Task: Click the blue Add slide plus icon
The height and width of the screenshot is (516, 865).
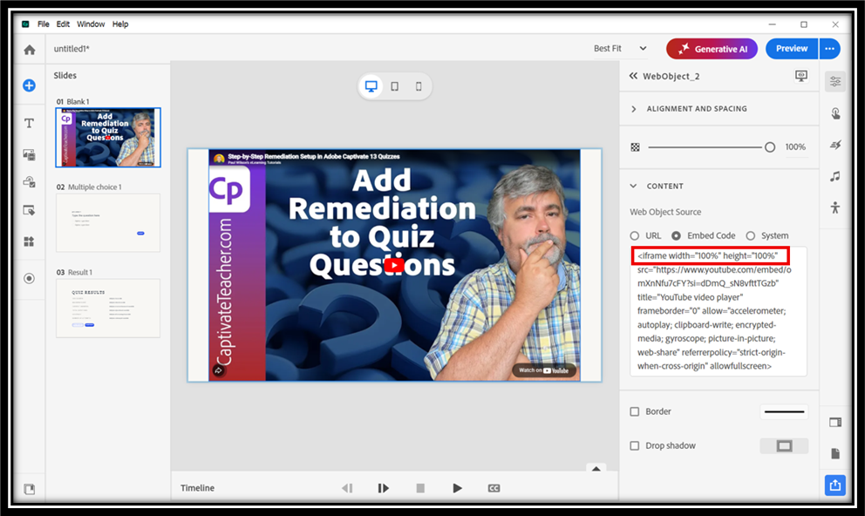Action: click(29, 85)
